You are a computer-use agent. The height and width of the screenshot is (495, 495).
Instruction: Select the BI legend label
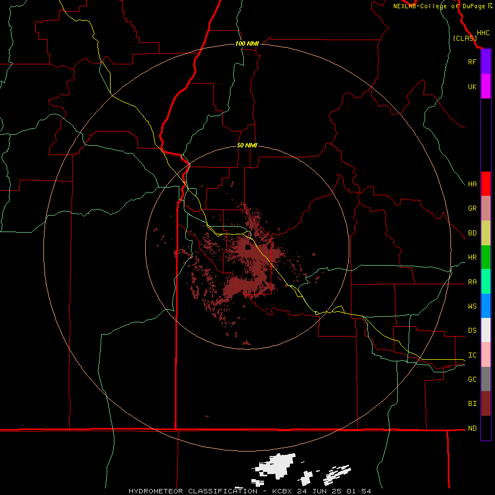coord(472,404)
